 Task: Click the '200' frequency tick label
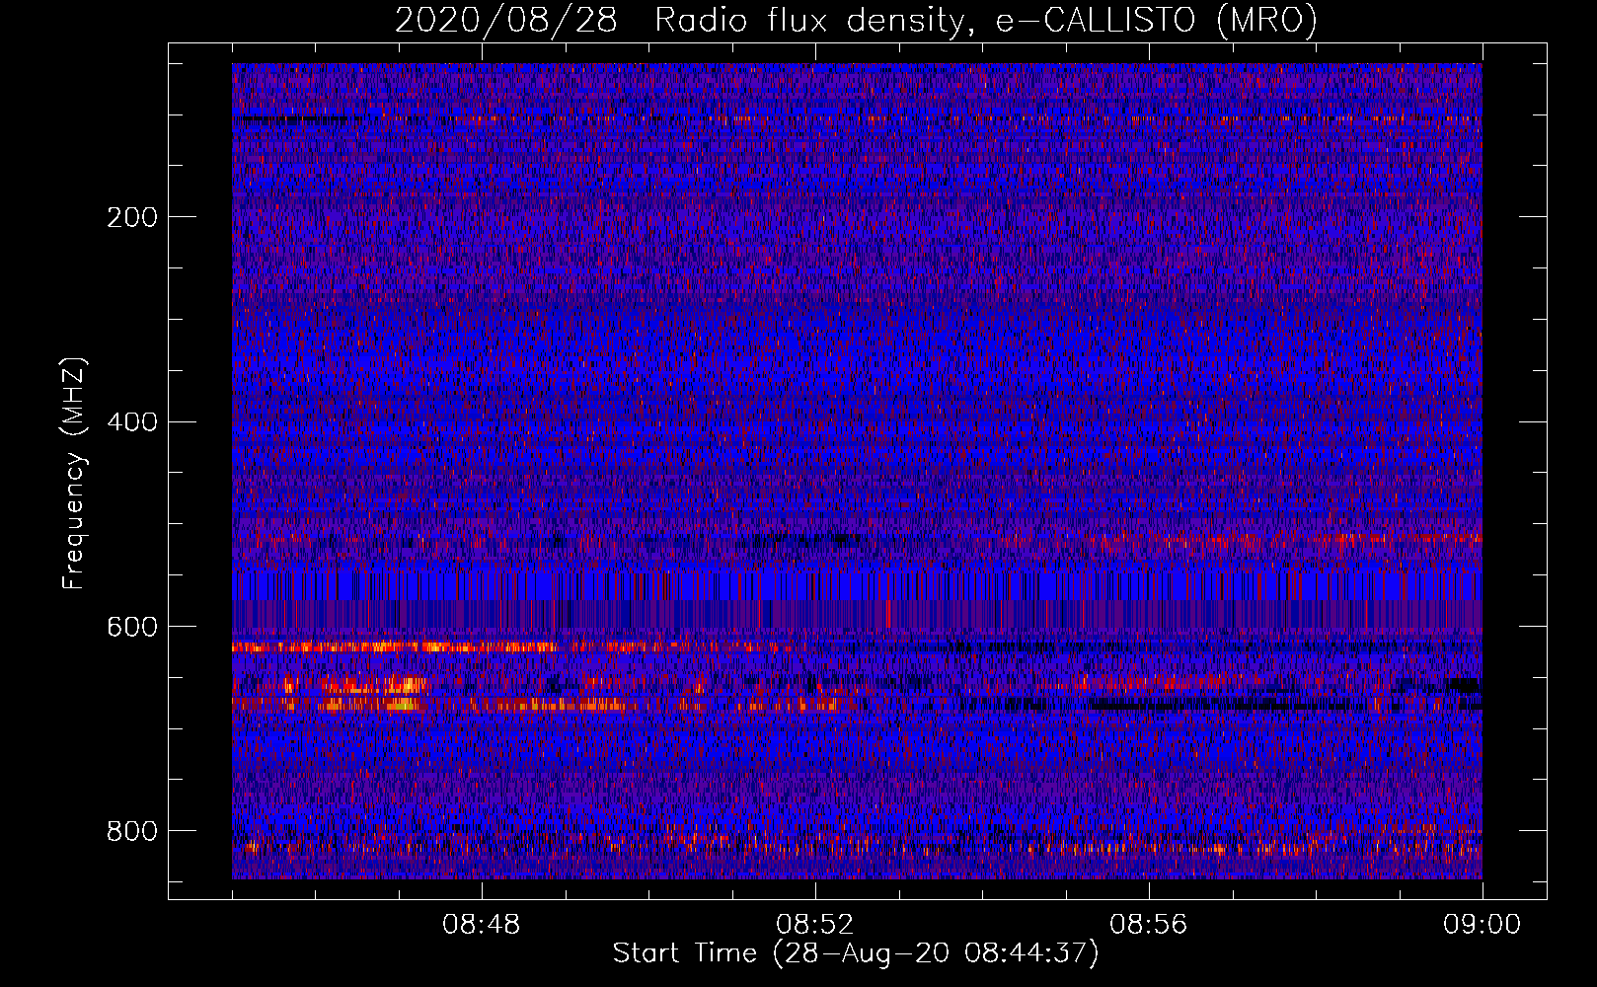132,217
